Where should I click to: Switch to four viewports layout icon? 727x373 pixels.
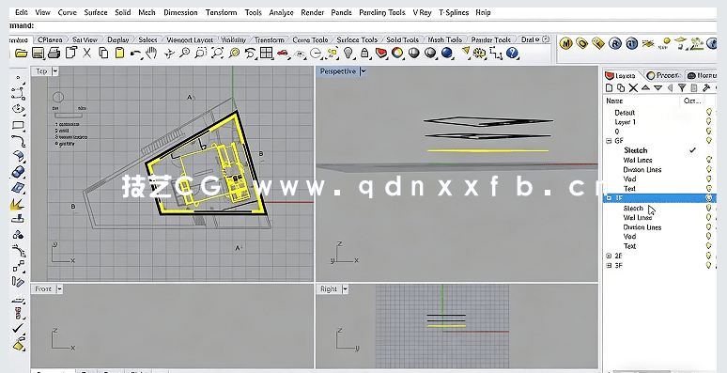coord(266,53)
